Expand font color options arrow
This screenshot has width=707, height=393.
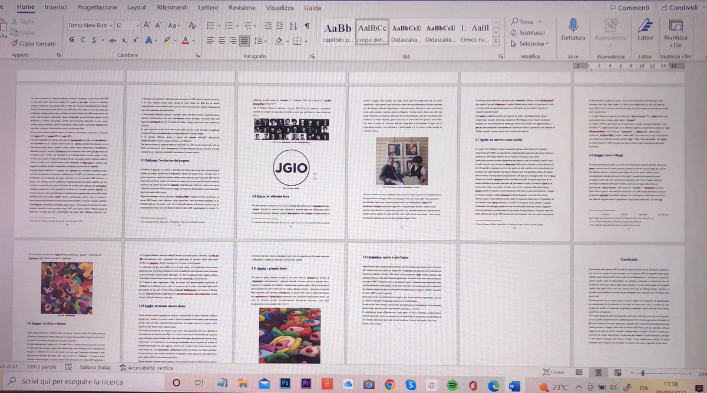[x=194, y=40]
